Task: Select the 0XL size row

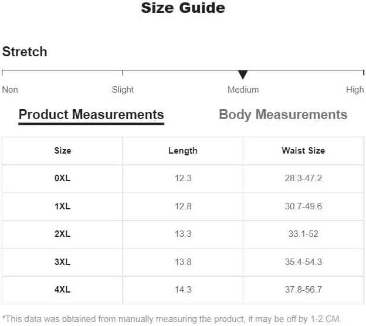Action: tap(62, 178)
